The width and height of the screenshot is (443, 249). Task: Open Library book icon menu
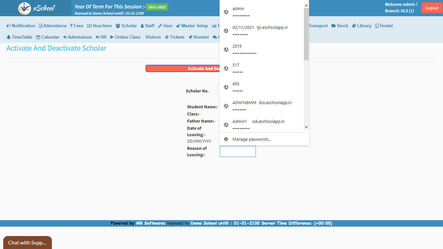tap(354, 26)
